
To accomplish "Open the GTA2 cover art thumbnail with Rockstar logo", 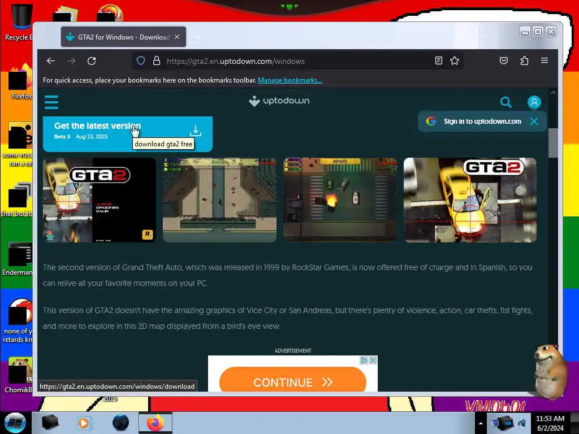I will 100,200.
